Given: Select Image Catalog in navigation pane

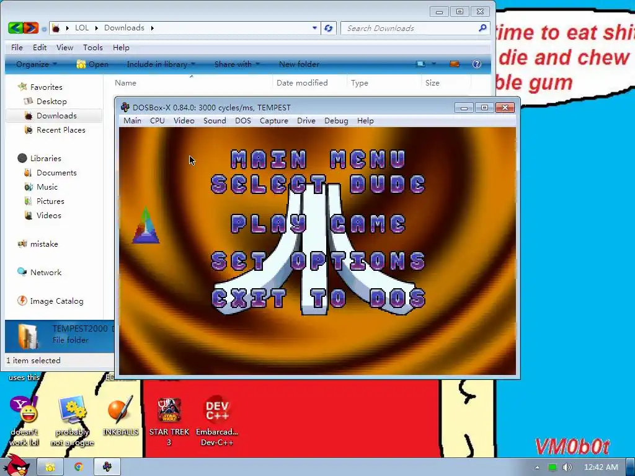Looking at the screenshot, I should pyautogui.click(x=56, y=301).
